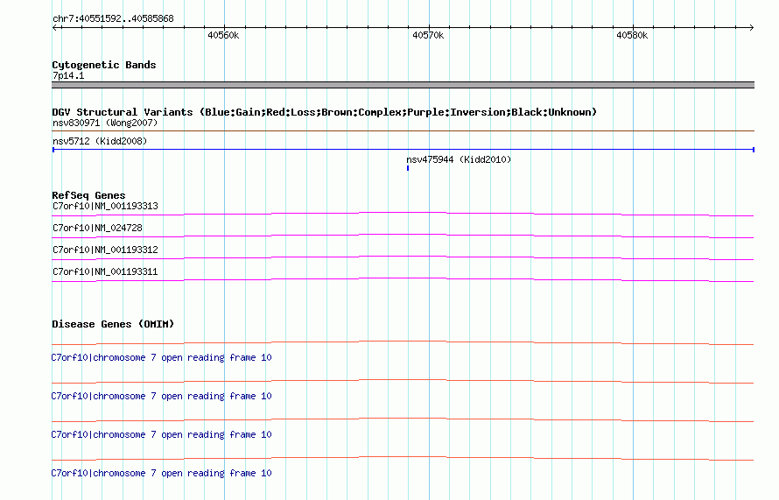Screen dimensions: 779x500
Task: Click the 40580k ruler label
Action: click(x=632, y=35)
